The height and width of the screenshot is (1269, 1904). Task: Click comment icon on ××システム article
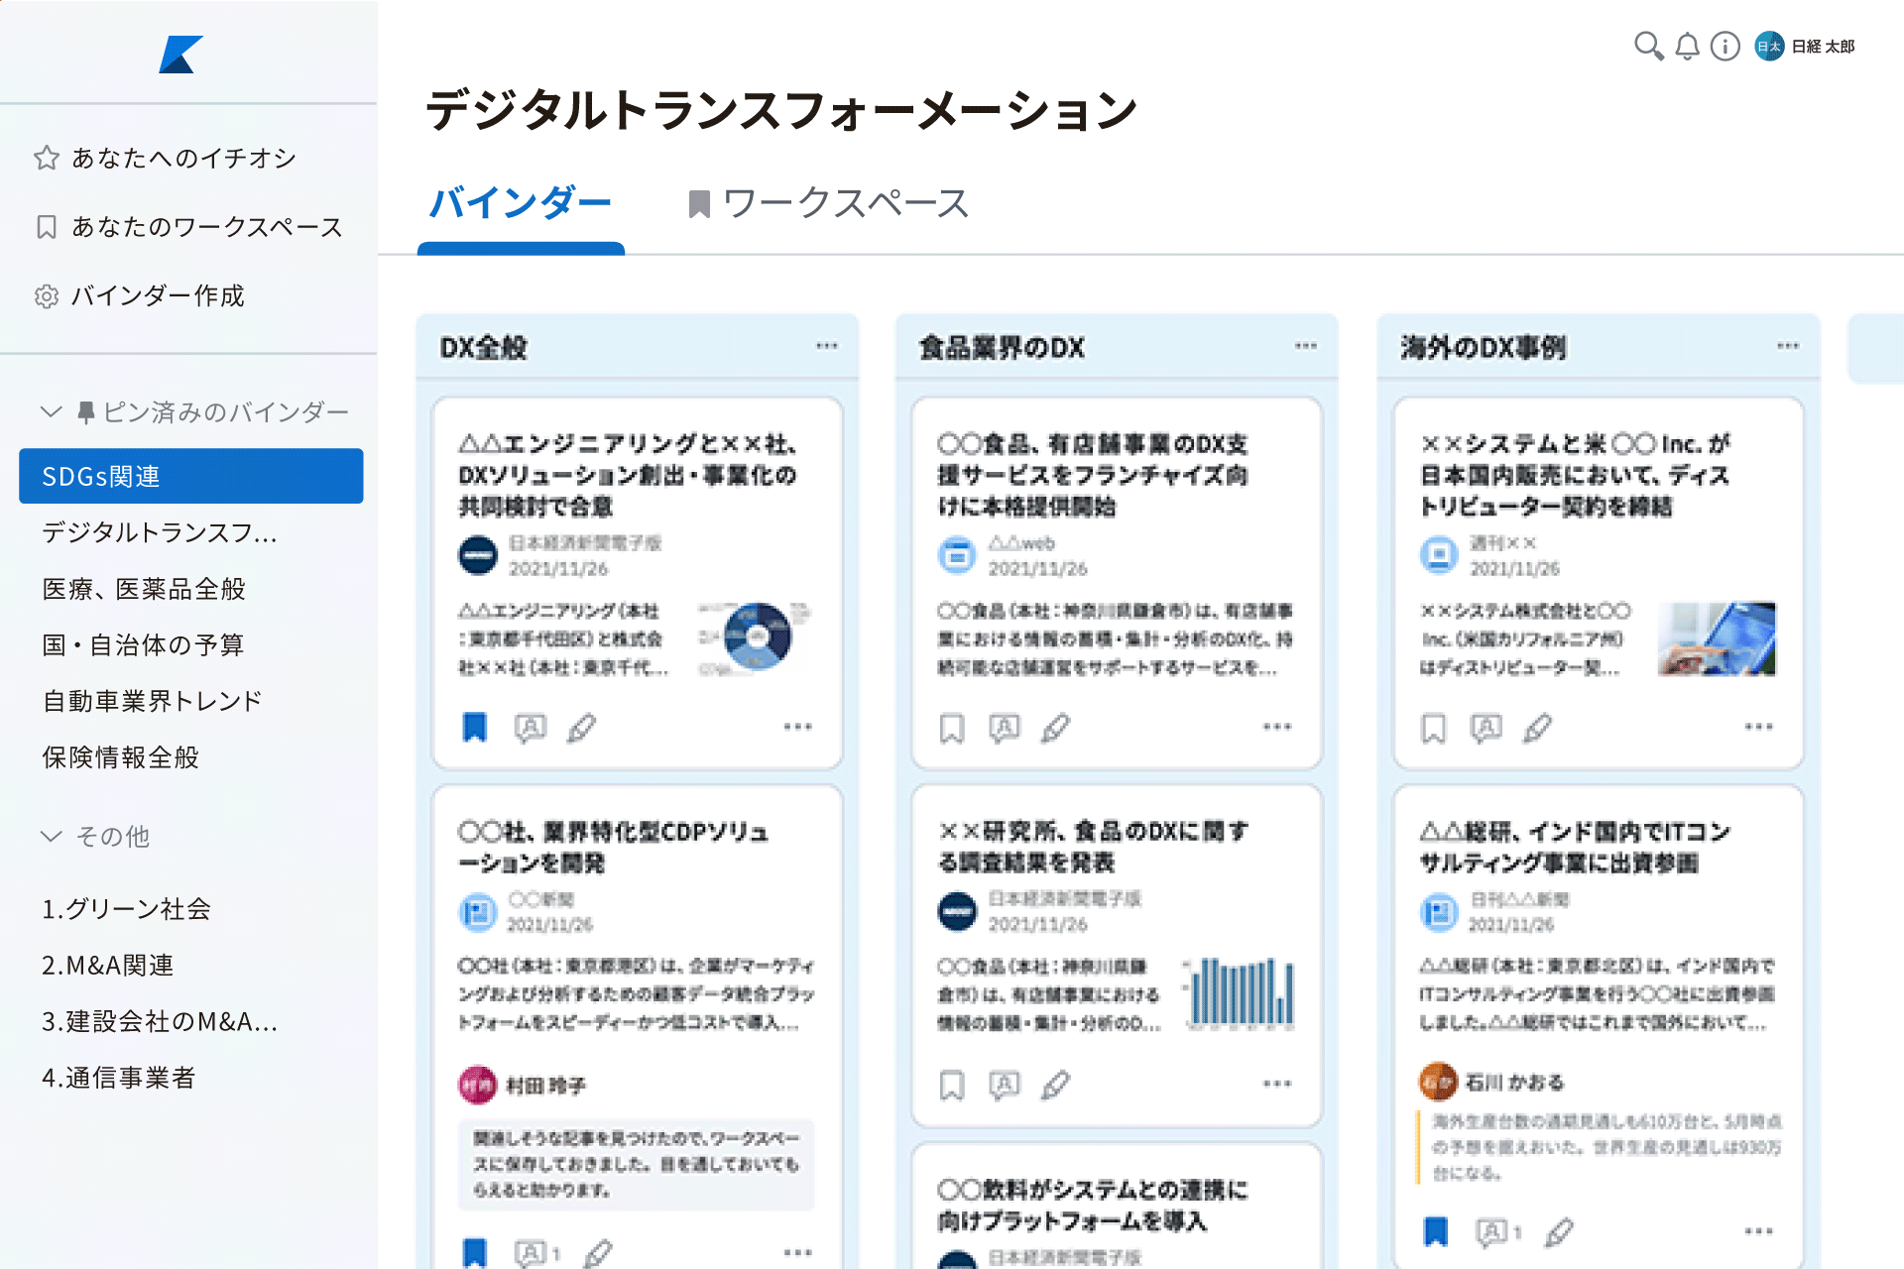point(1486,728)
